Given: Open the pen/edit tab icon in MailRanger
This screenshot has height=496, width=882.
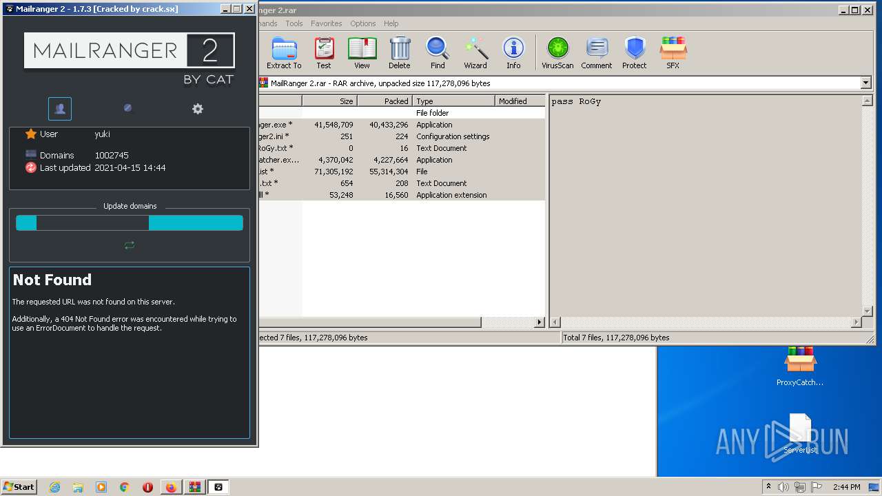Looking at the screenshot, I should (x=127, y=108).
